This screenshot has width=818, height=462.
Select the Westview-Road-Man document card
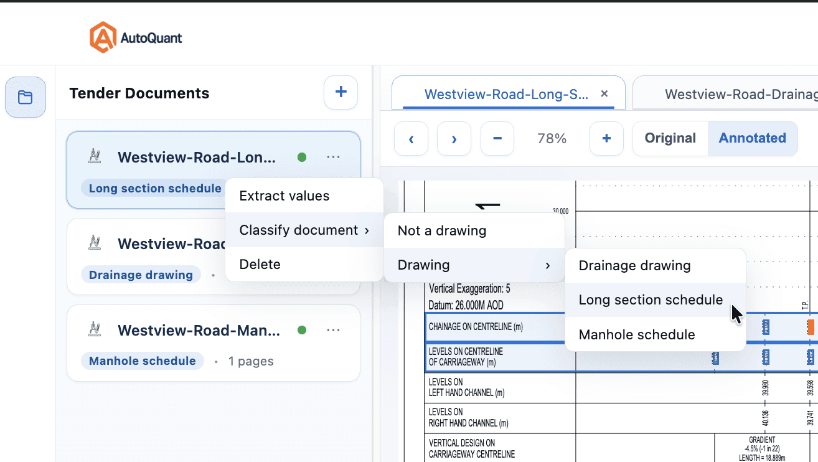(x=214, y=343)
